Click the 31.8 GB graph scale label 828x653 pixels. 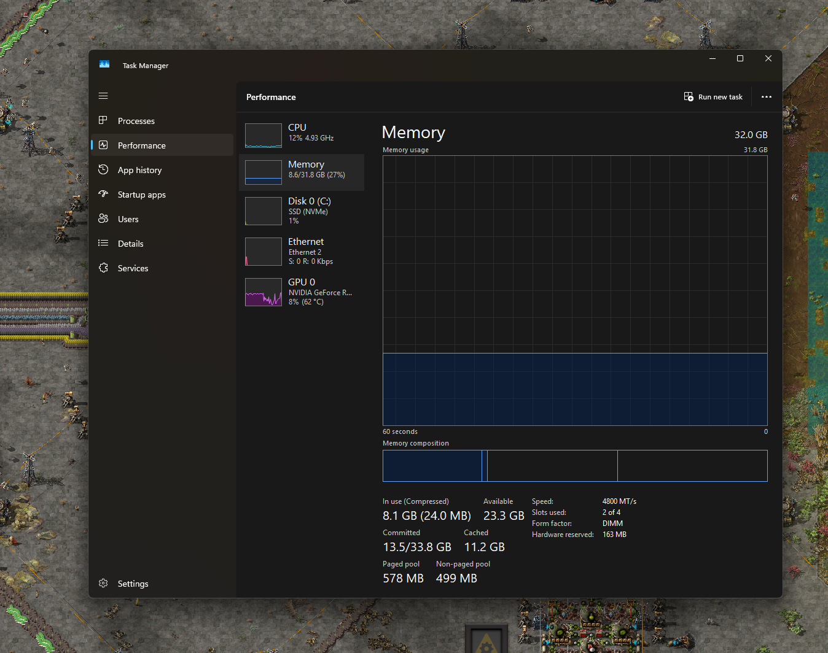[756, 150]
